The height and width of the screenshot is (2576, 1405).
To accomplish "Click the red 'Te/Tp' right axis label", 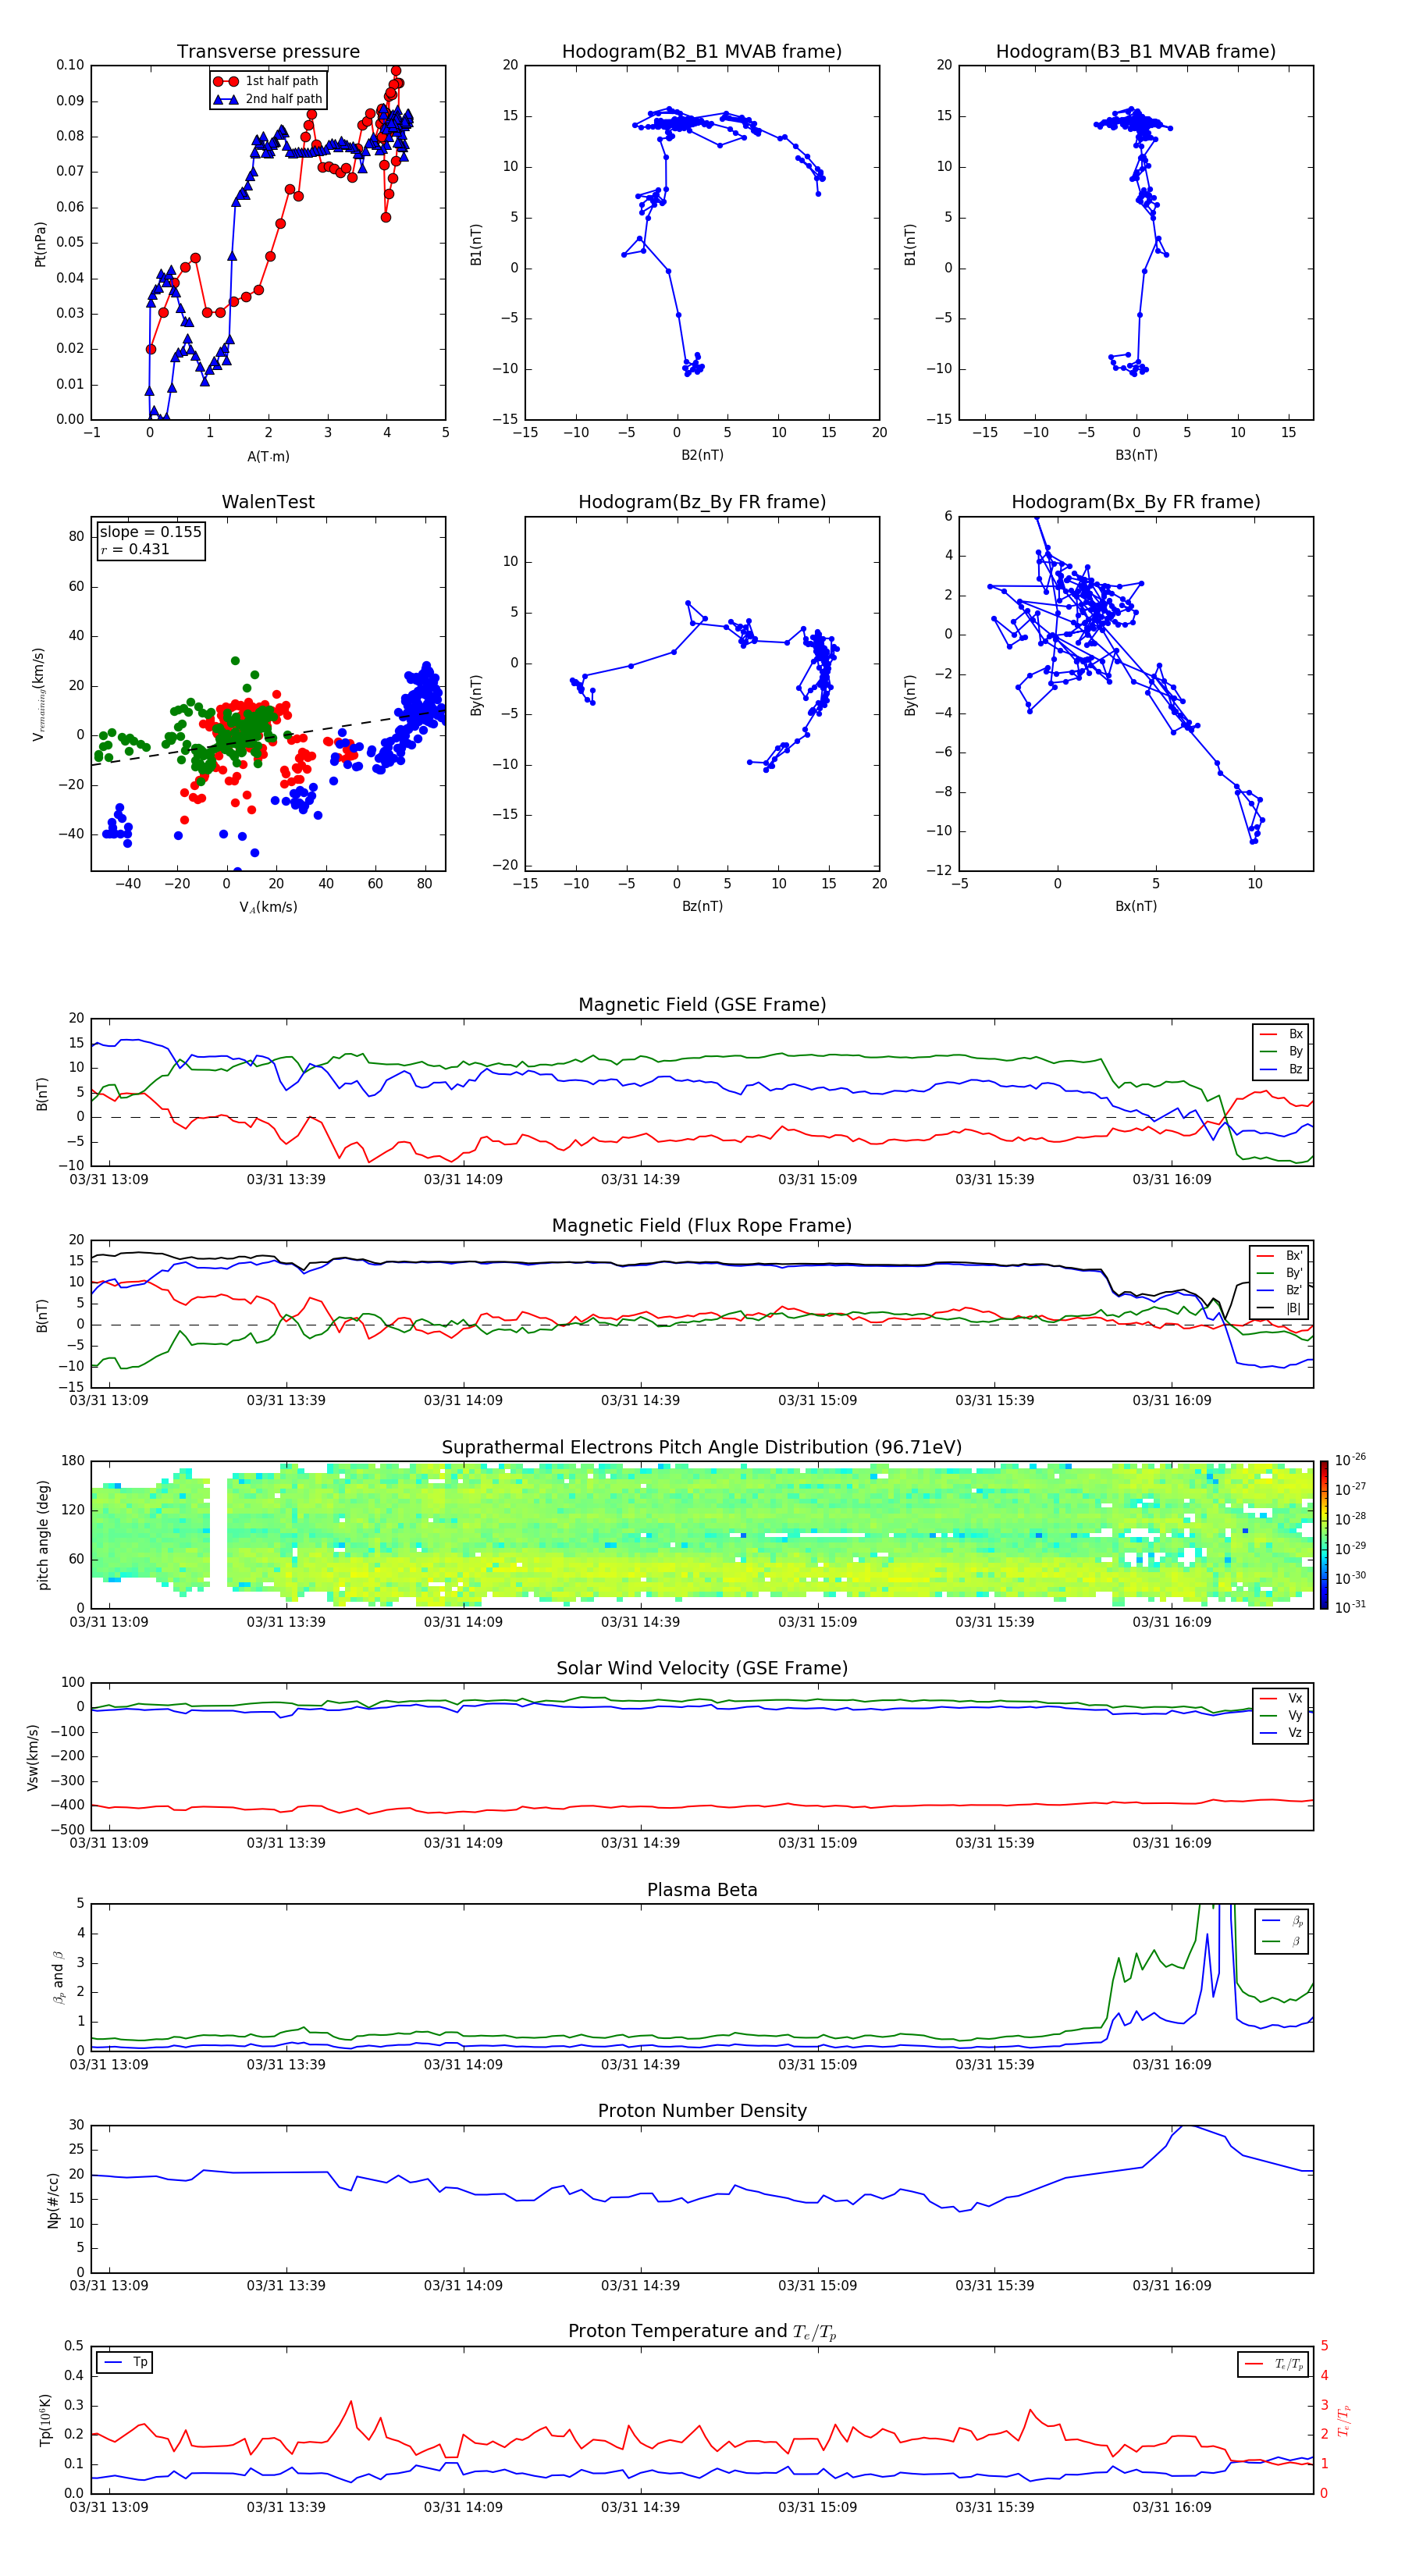I will point(1344,2420).
